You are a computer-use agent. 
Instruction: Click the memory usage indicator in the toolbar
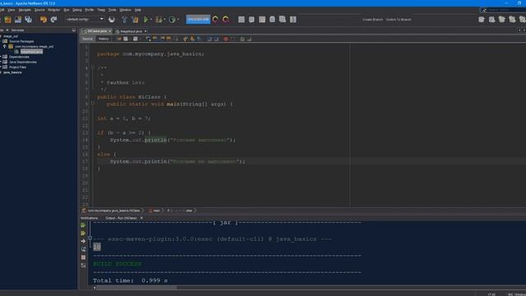(x=198, y=19)
